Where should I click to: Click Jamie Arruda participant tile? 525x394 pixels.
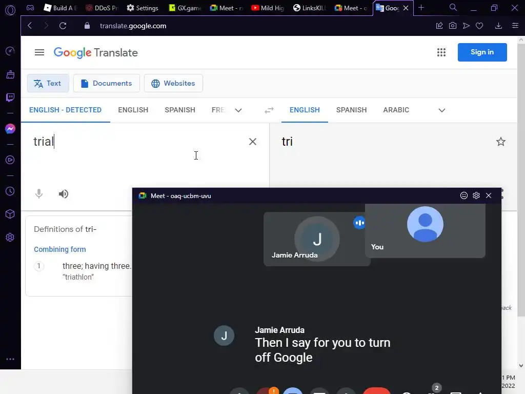317,239
